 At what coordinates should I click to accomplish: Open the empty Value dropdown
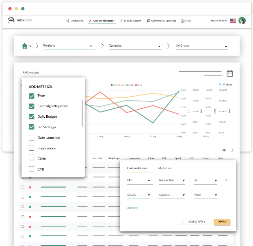pyautogui.click(x=205, y=195)
